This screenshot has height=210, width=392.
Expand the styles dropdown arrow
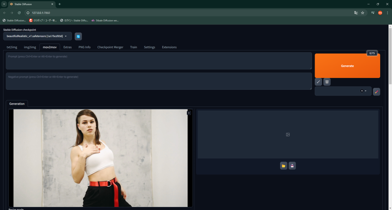pos(366,91)
